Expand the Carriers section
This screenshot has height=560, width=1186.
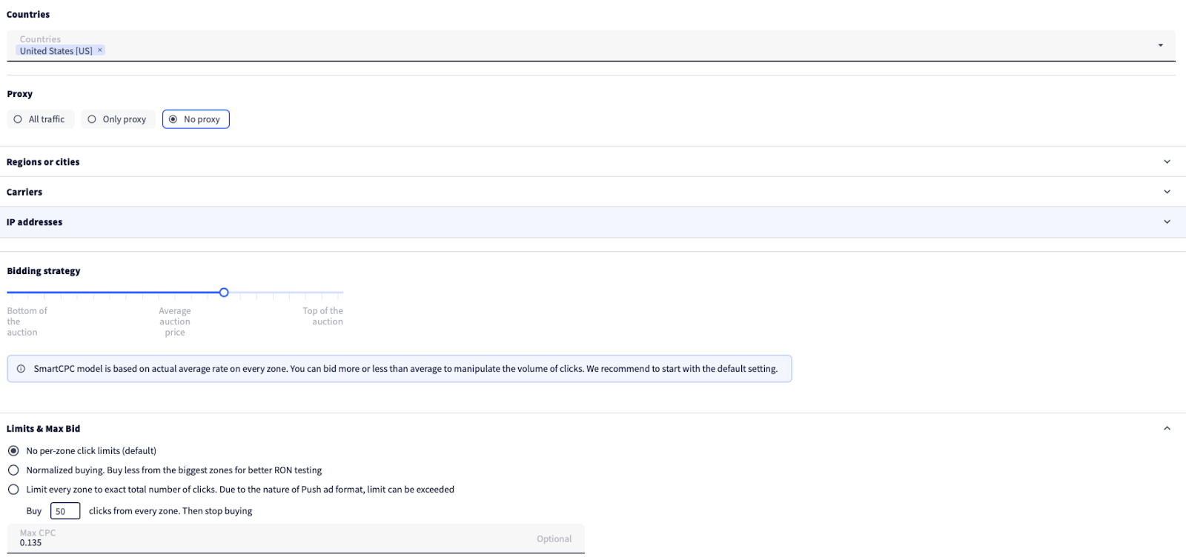point(1167,192)
